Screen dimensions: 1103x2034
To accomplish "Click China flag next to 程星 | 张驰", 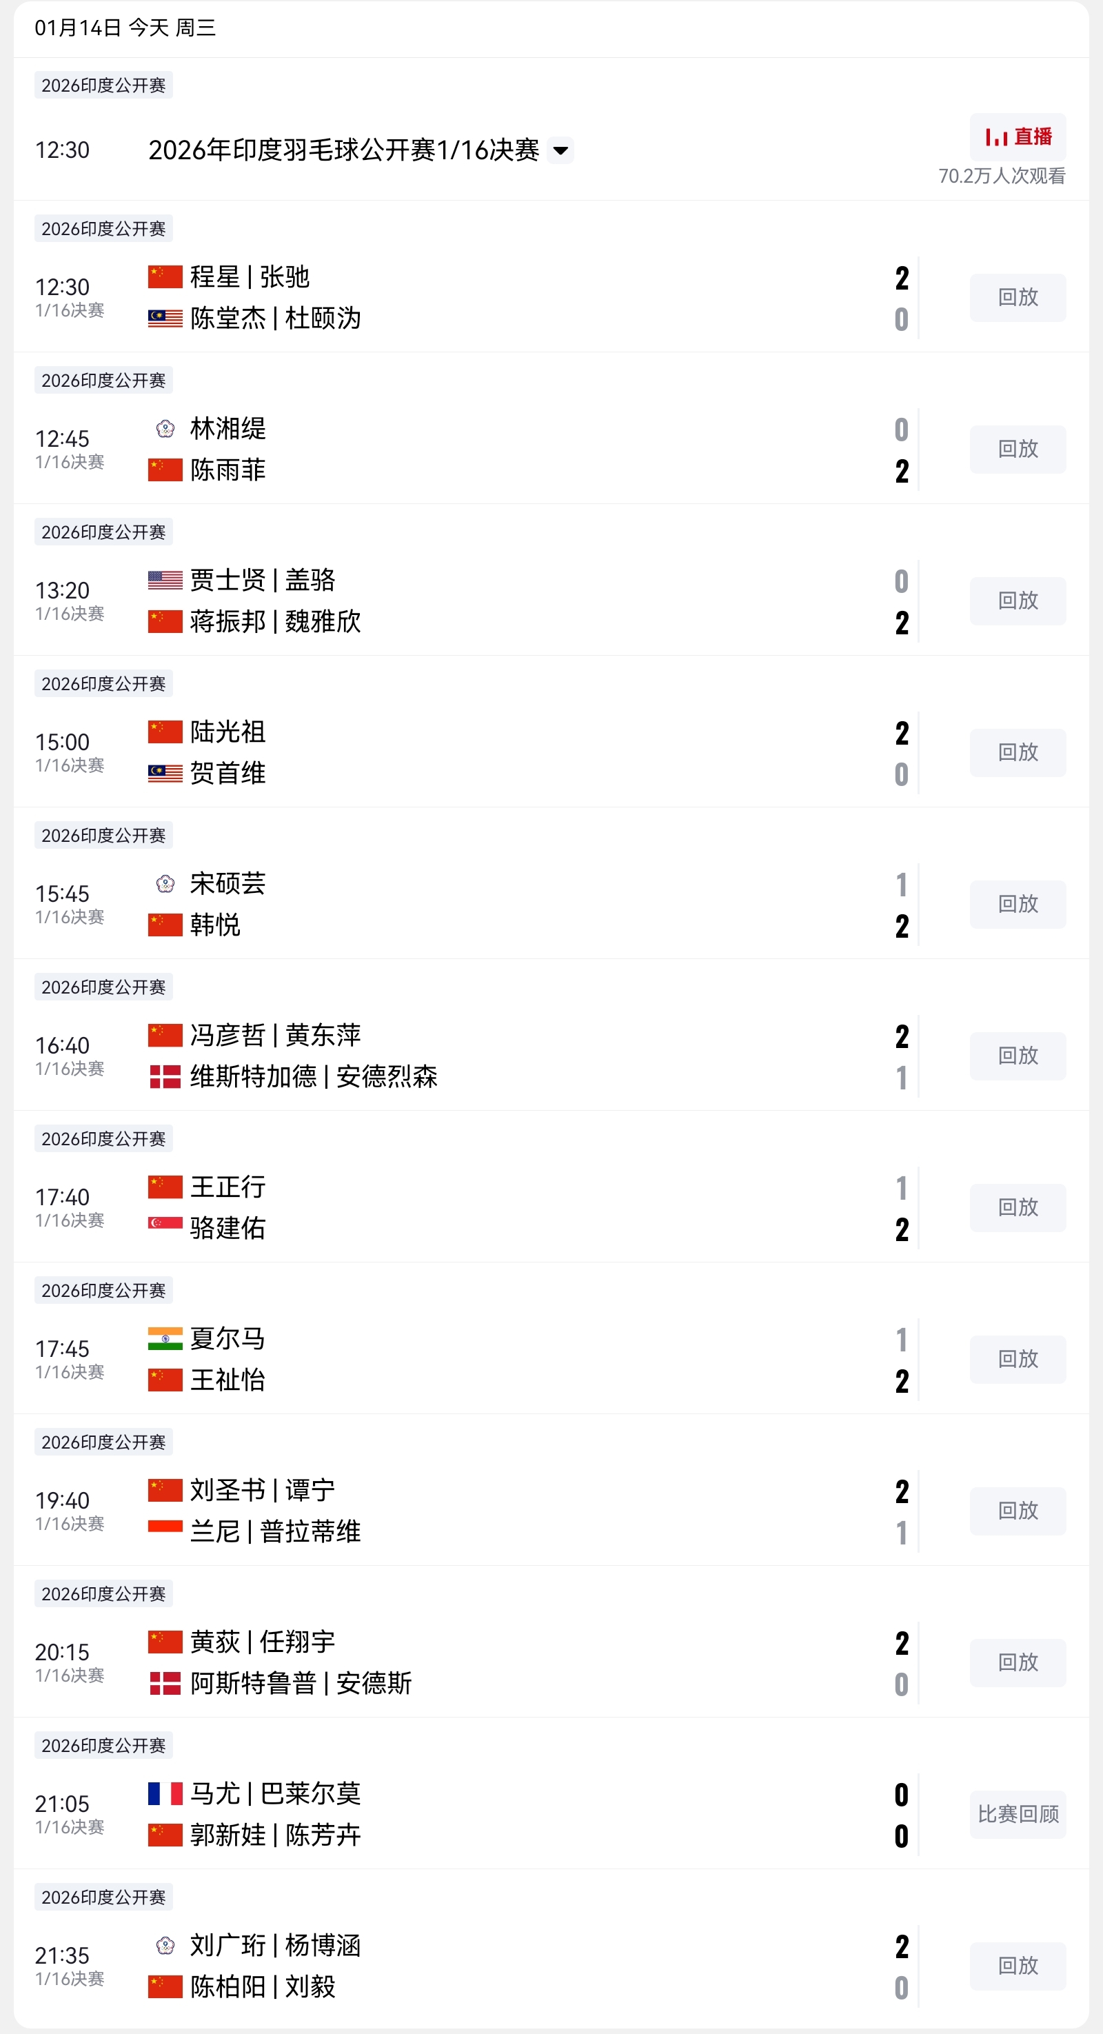I will [x=165, y=277].
